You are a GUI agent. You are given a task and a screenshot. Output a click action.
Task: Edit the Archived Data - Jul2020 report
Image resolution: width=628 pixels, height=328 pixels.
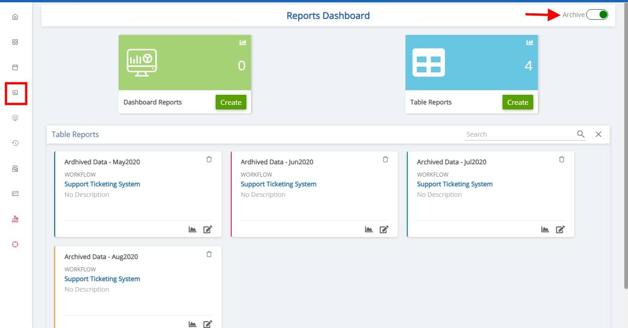pyautogui.click(x=560, y=229)
